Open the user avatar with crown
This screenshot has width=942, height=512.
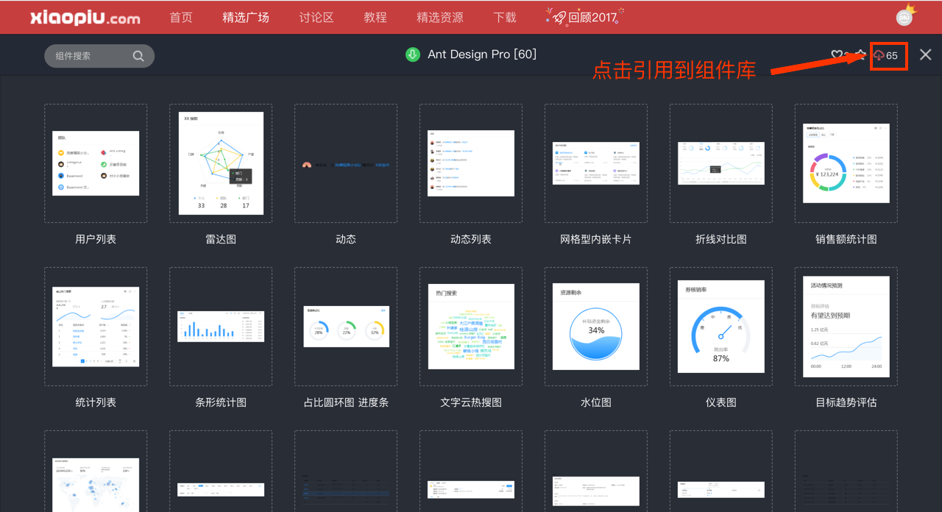coord(905,16)
